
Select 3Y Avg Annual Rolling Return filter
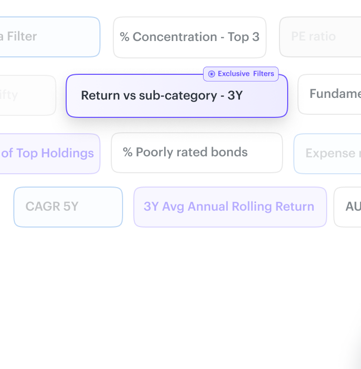tap(230, 207)
